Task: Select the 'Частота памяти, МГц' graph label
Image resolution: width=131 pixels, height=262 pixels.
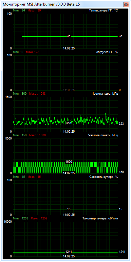Action: point(103,135)
